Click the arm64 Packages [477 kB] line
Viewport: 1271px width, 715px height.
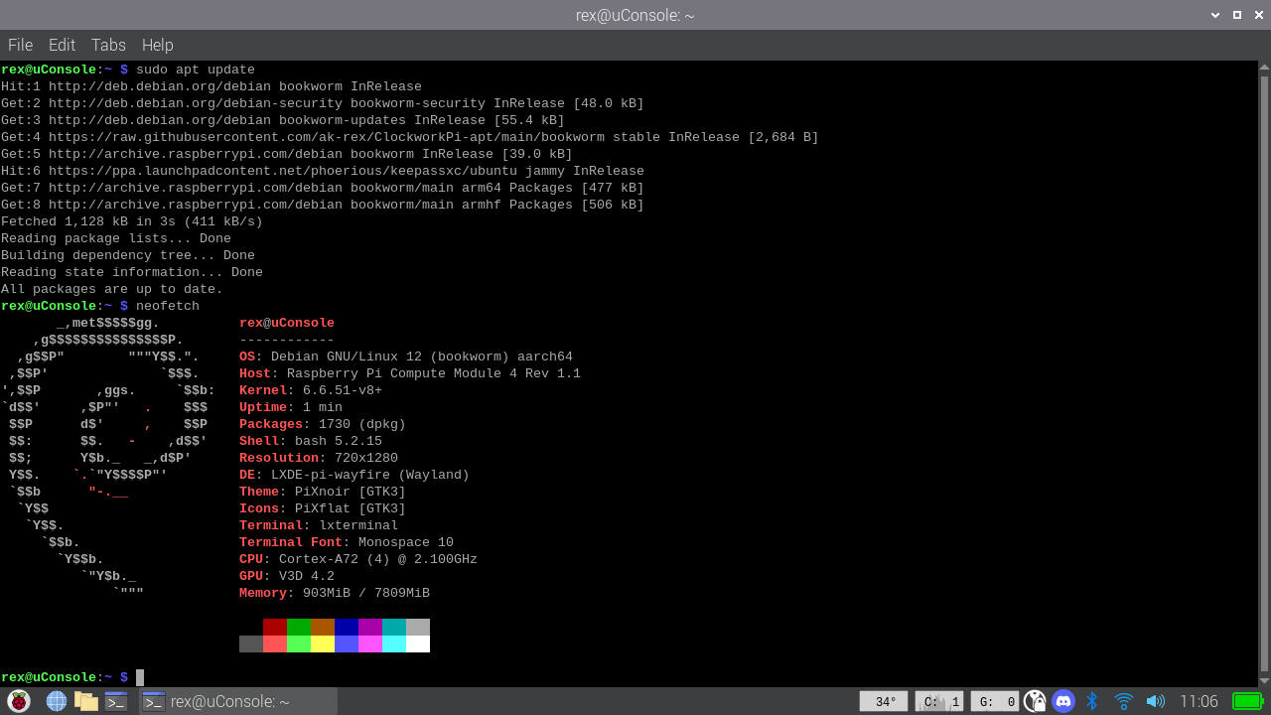(323, 188)
